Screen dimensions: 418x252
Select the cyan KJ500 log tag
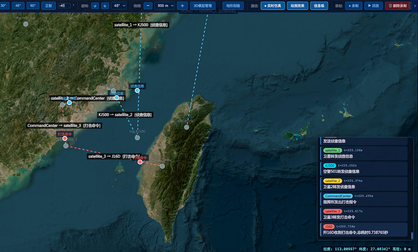330,165
